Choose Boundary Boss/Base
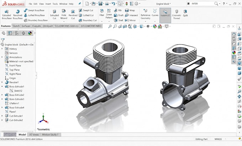Viewport: 242px width, 146px height. click(36, 20)
